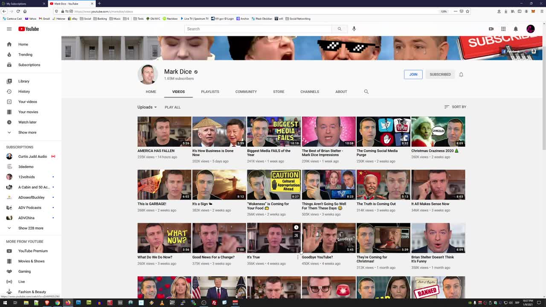Click Add to queue on It's True thumbnail

[296, 236]
